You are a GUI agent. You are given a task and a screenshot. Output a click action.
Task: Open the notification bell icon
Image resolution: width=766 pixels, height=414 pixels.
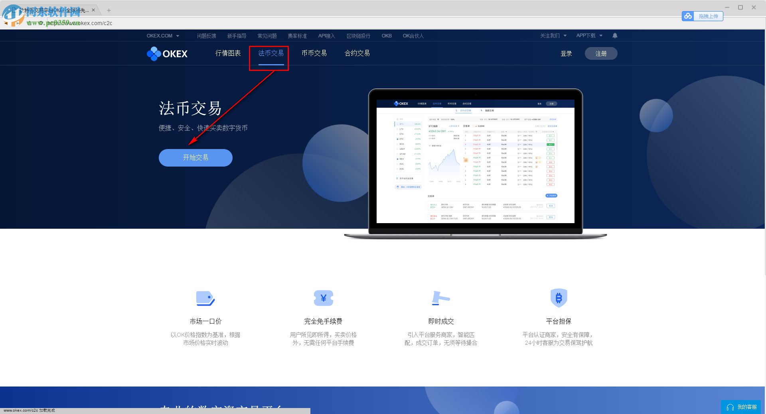coord(615,35)
